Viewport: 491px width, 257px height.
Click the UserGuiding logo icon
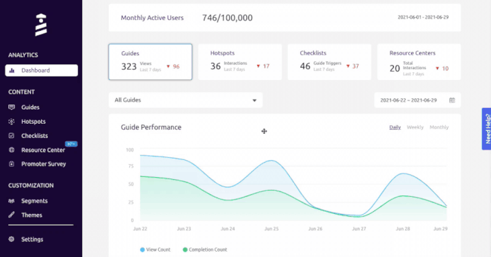(41, 25)
